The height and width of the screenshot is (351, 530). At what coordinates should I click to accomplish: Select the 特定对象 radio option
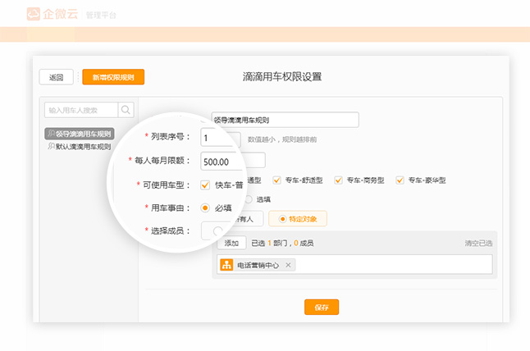pos(298,219)
